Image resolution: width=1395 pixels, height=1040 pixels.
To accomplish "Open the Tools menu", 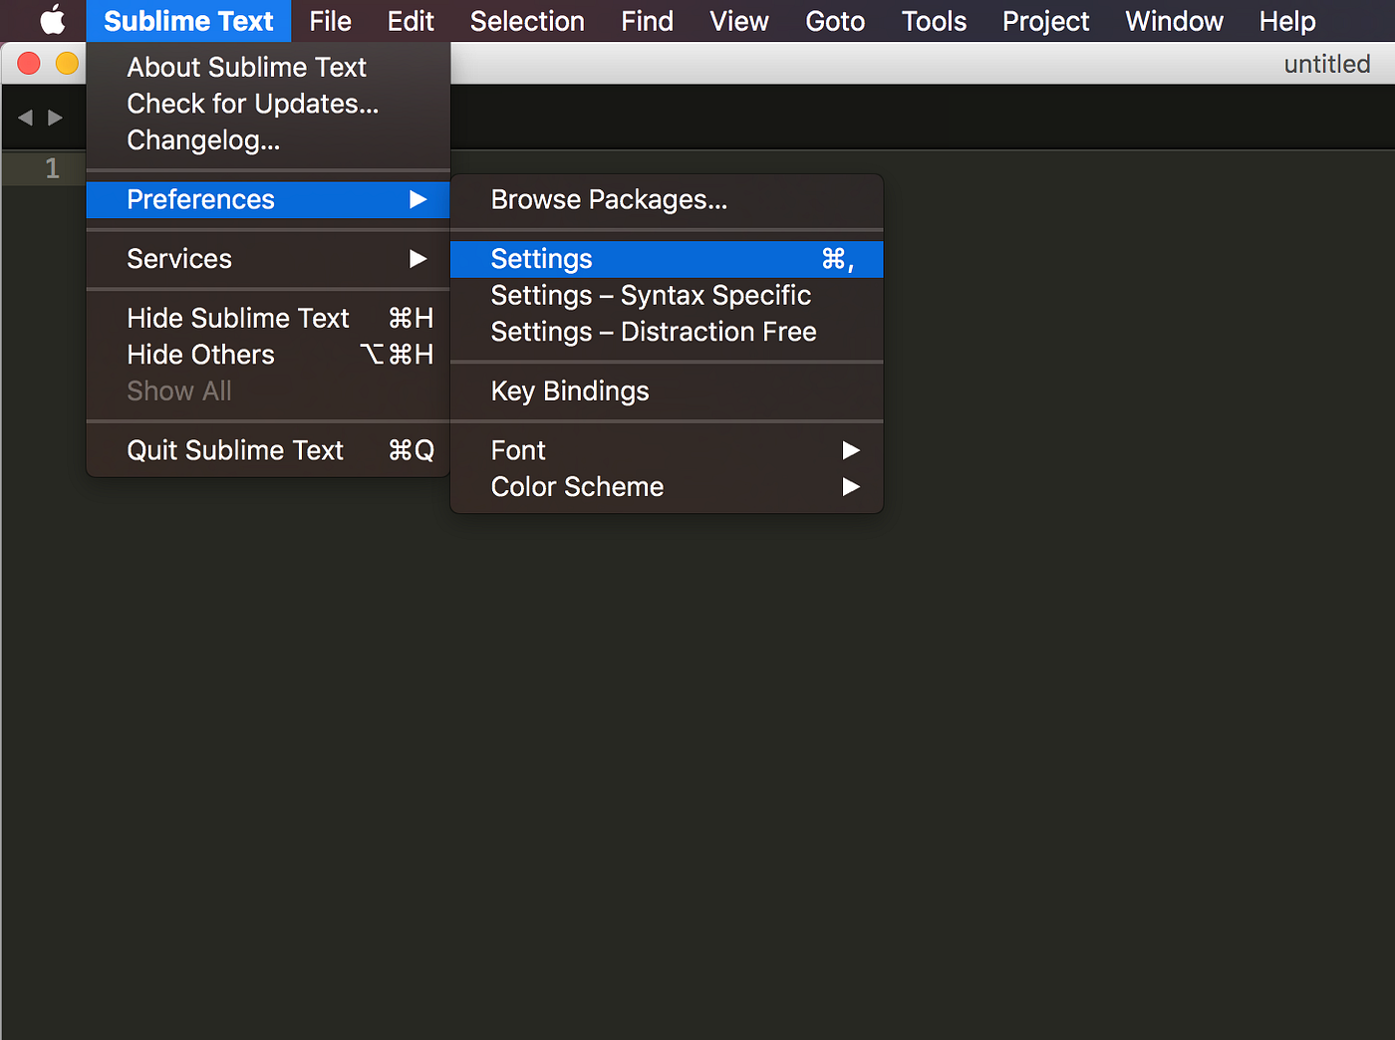I will 933,20.
